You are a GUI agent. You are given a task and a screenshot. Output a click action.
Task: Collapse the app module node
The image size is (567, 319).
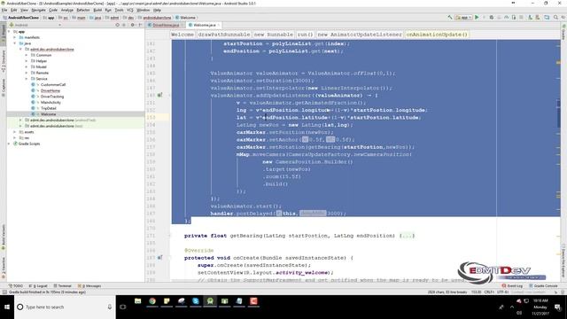point(10,32)
